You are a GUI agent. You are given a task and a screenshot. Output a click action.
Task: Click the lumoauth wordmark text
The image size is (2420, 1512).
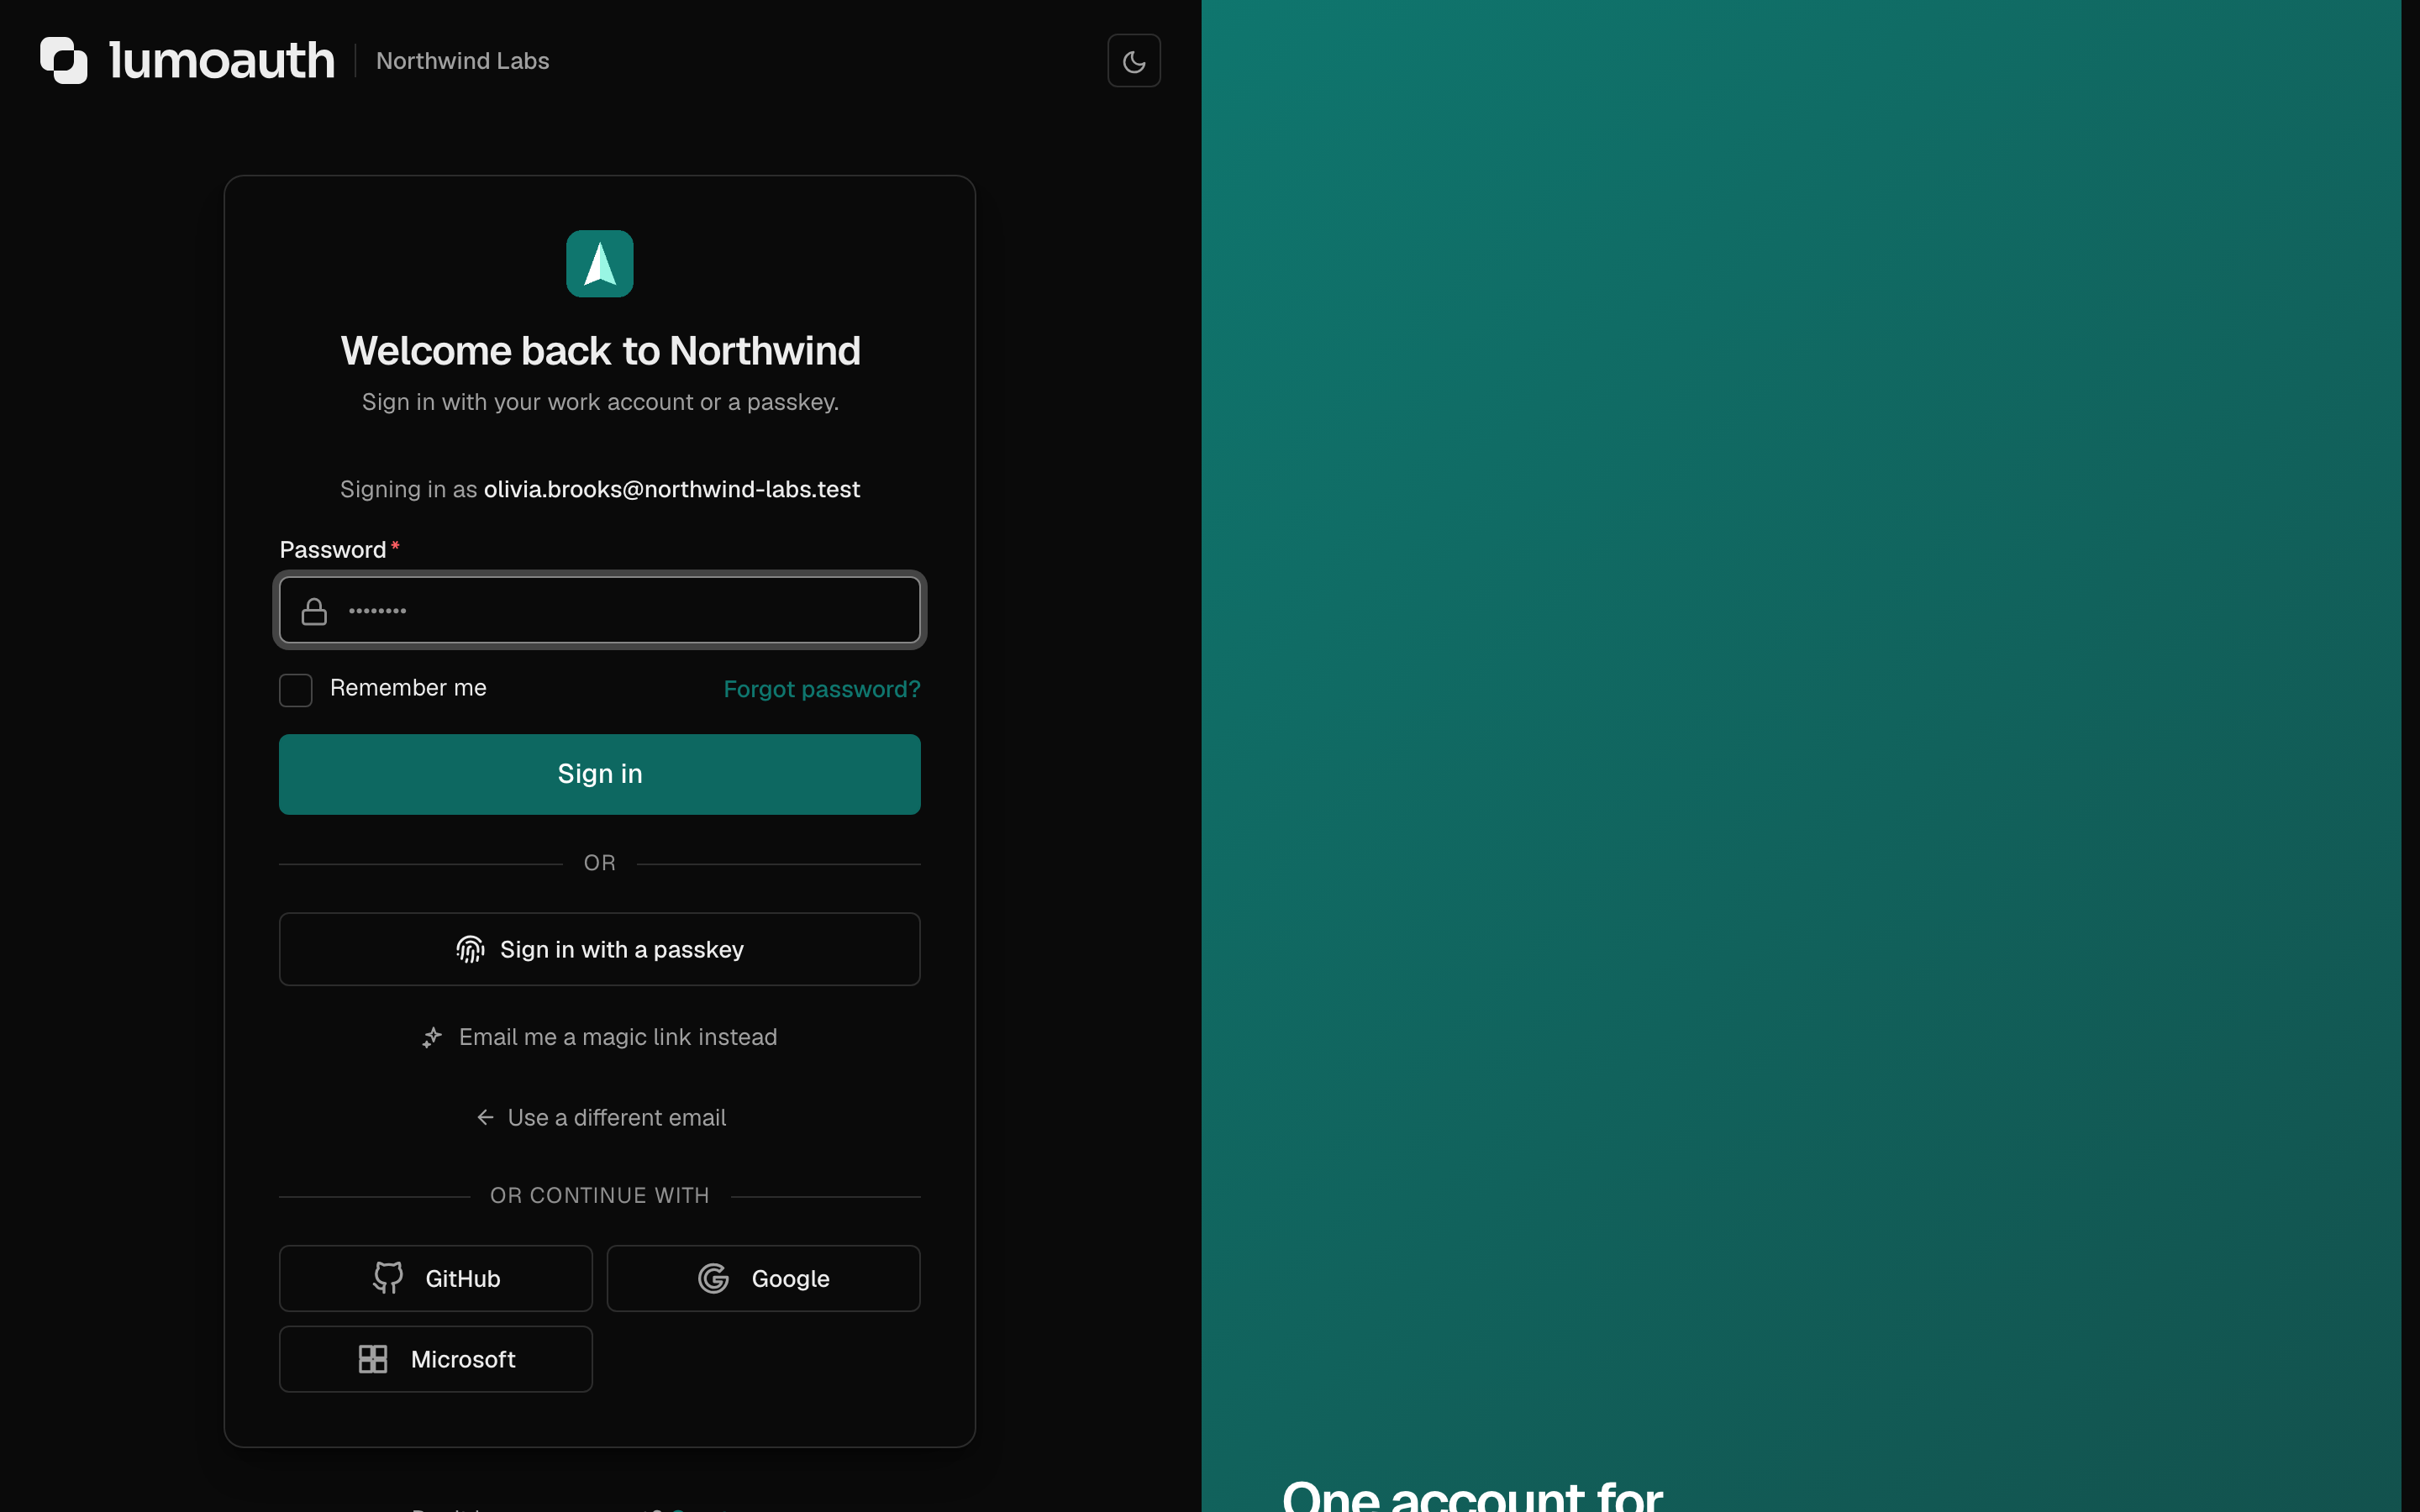222,60
